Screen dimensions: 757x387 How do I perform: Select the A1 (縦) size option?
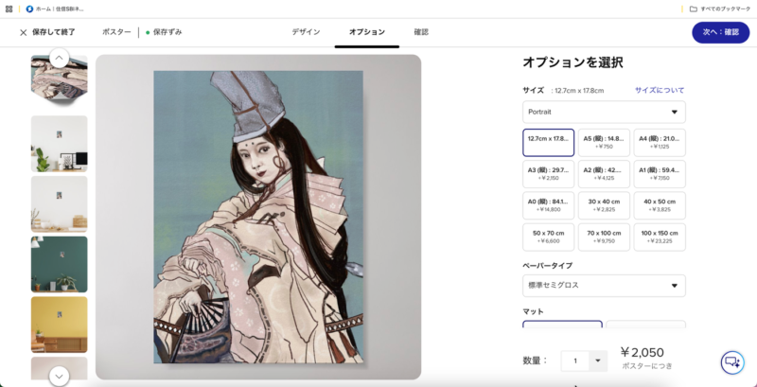coord(660,174)
